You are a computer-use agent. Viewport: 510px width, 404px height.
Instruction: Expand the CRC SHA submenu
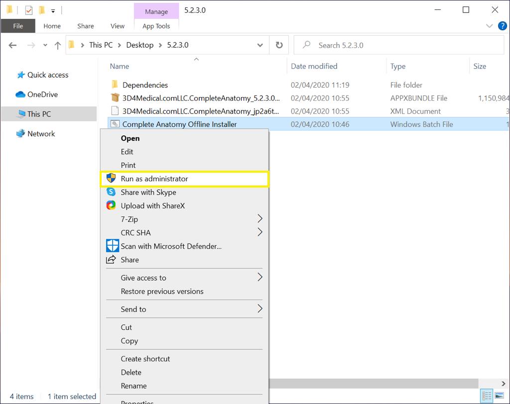(x=184, y=233)
